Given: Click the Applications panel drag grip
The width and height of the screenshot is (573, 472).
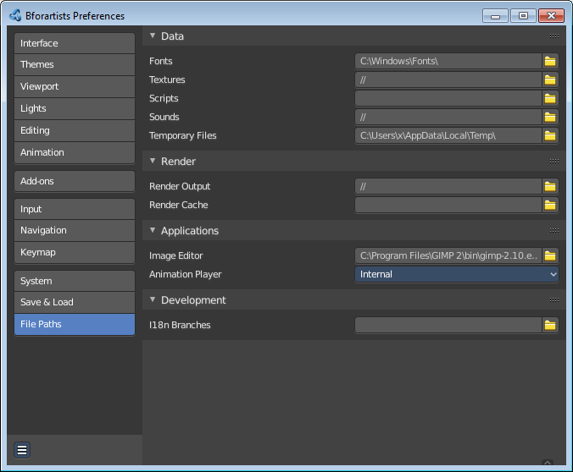Looking at the screenshot, I should coord(554,231).
